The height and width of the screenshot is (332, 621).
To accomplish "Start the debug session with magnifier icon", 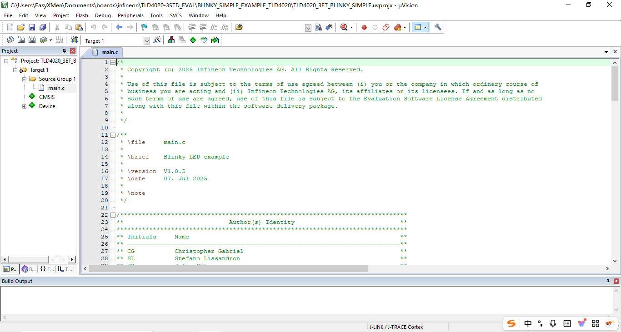I will click(344, 27).
